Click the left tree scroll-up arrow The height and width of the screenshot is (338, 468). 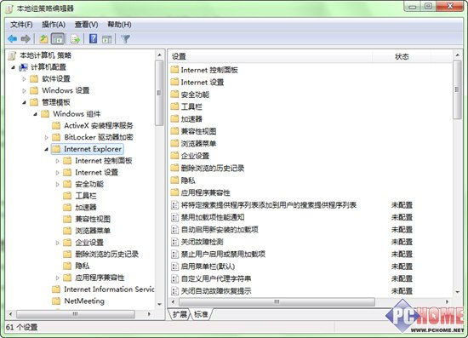(x=159, y=55)
